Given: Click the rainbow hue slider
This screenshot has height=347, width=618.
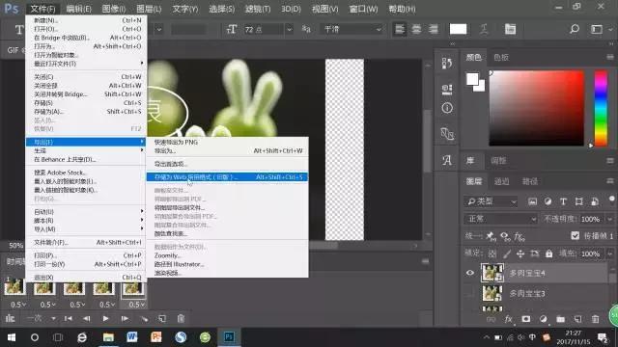Looking at the screenshot, I should 601,109.
